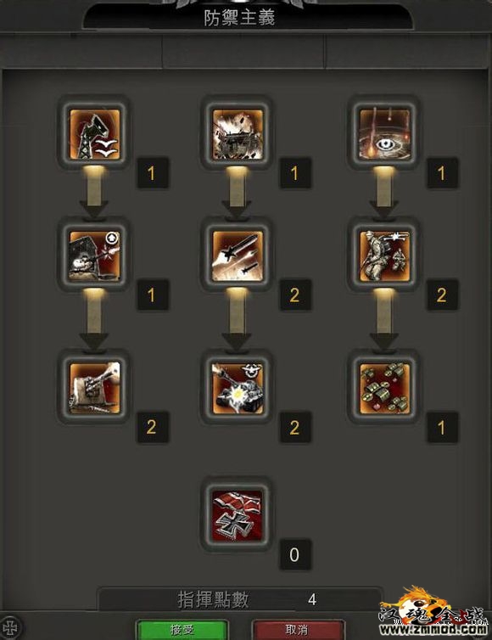Click the arrow below the watchtower icon

[x=94, y=191]
